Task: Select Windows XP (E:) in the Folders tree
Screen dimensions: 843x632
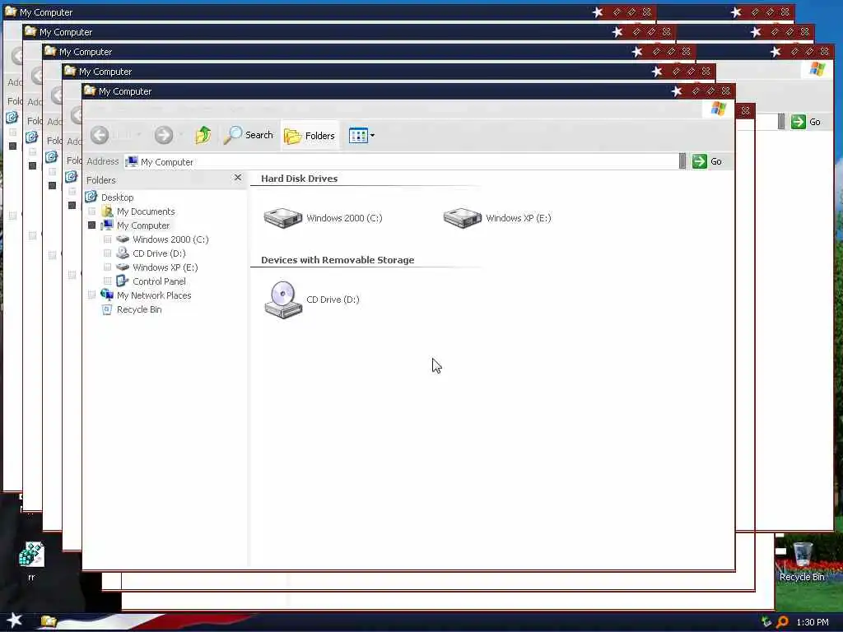Action: (x=165, y=267)
